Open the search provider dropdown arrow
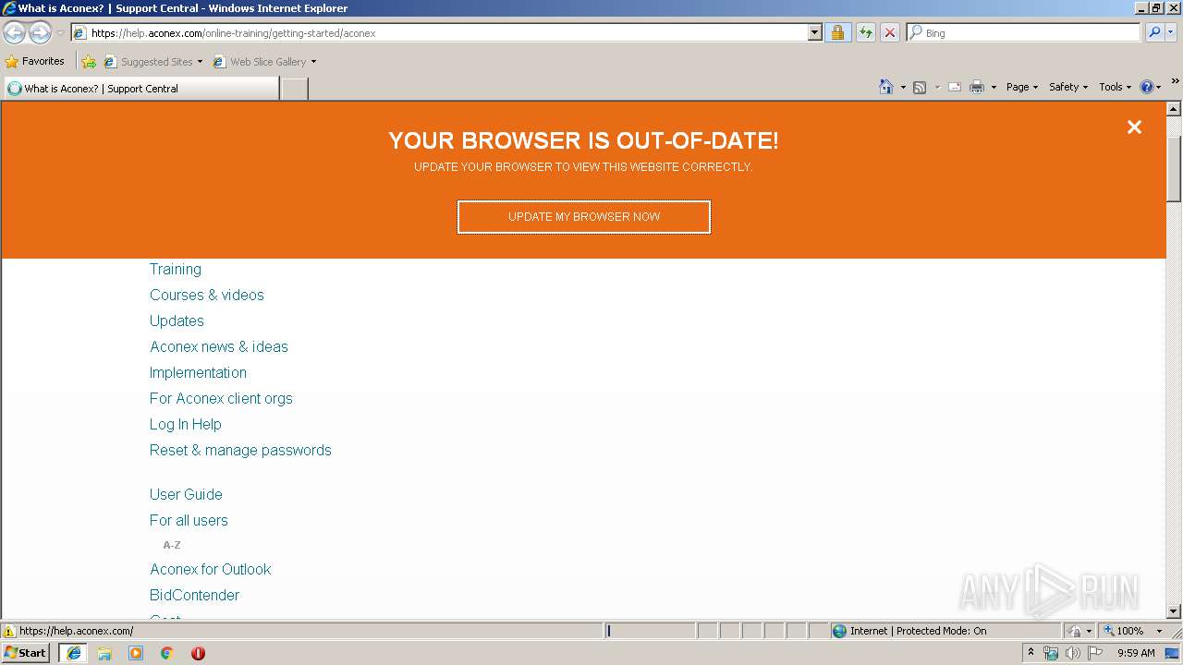The image size is (1183, 665). 1171,33
